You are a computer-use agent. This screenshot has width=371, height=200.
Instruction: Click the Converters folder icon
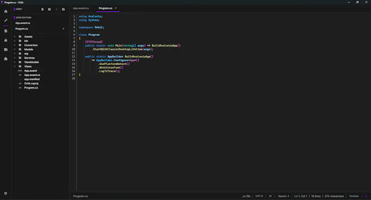(20, 45)
